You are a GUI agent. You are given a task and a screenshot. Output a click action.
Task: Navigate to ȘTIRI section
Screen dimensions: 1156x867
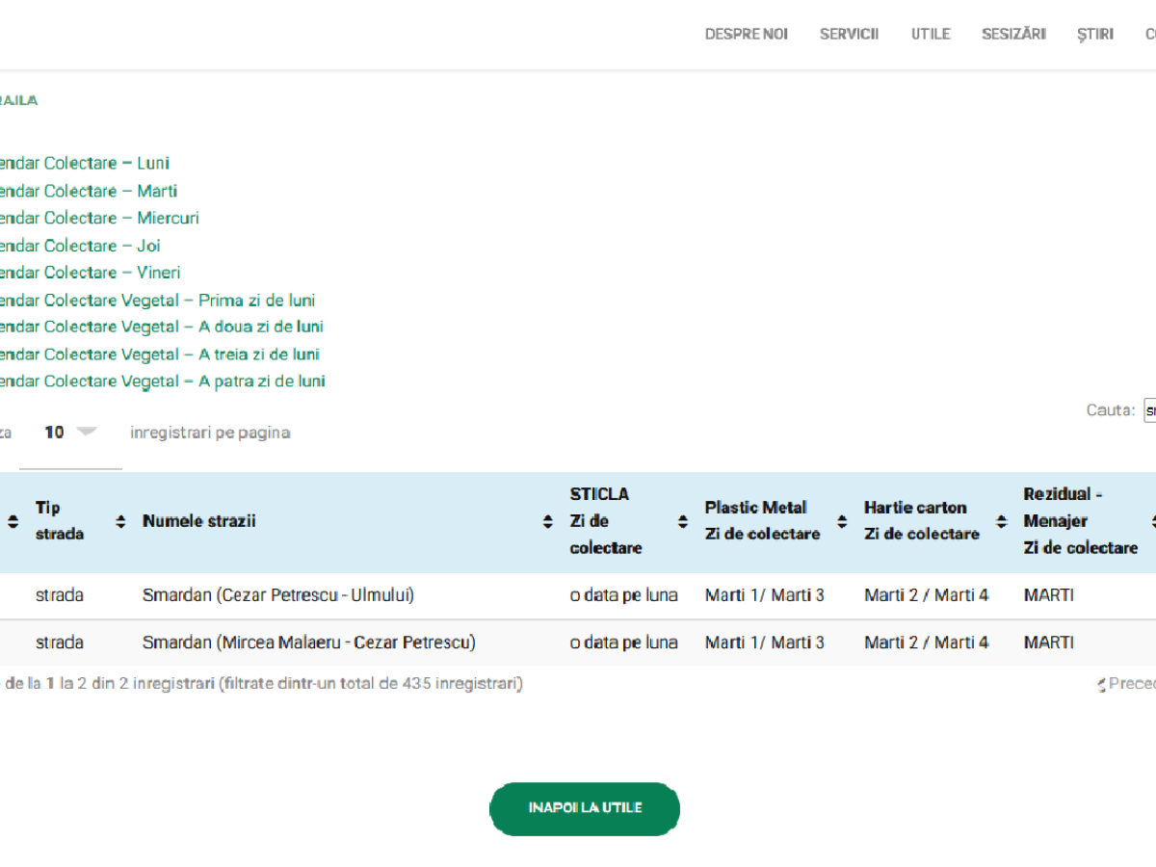[1095, 34]
